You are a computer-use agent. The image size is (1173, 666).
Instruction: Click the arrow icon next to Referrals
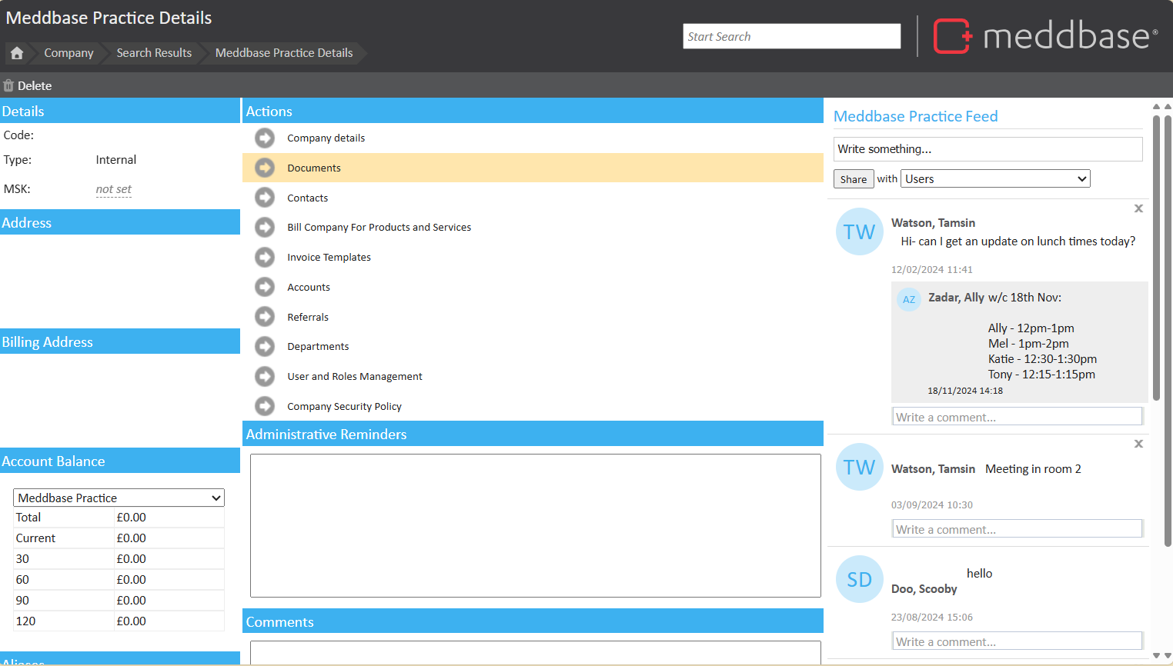click(x=265, y=317)
